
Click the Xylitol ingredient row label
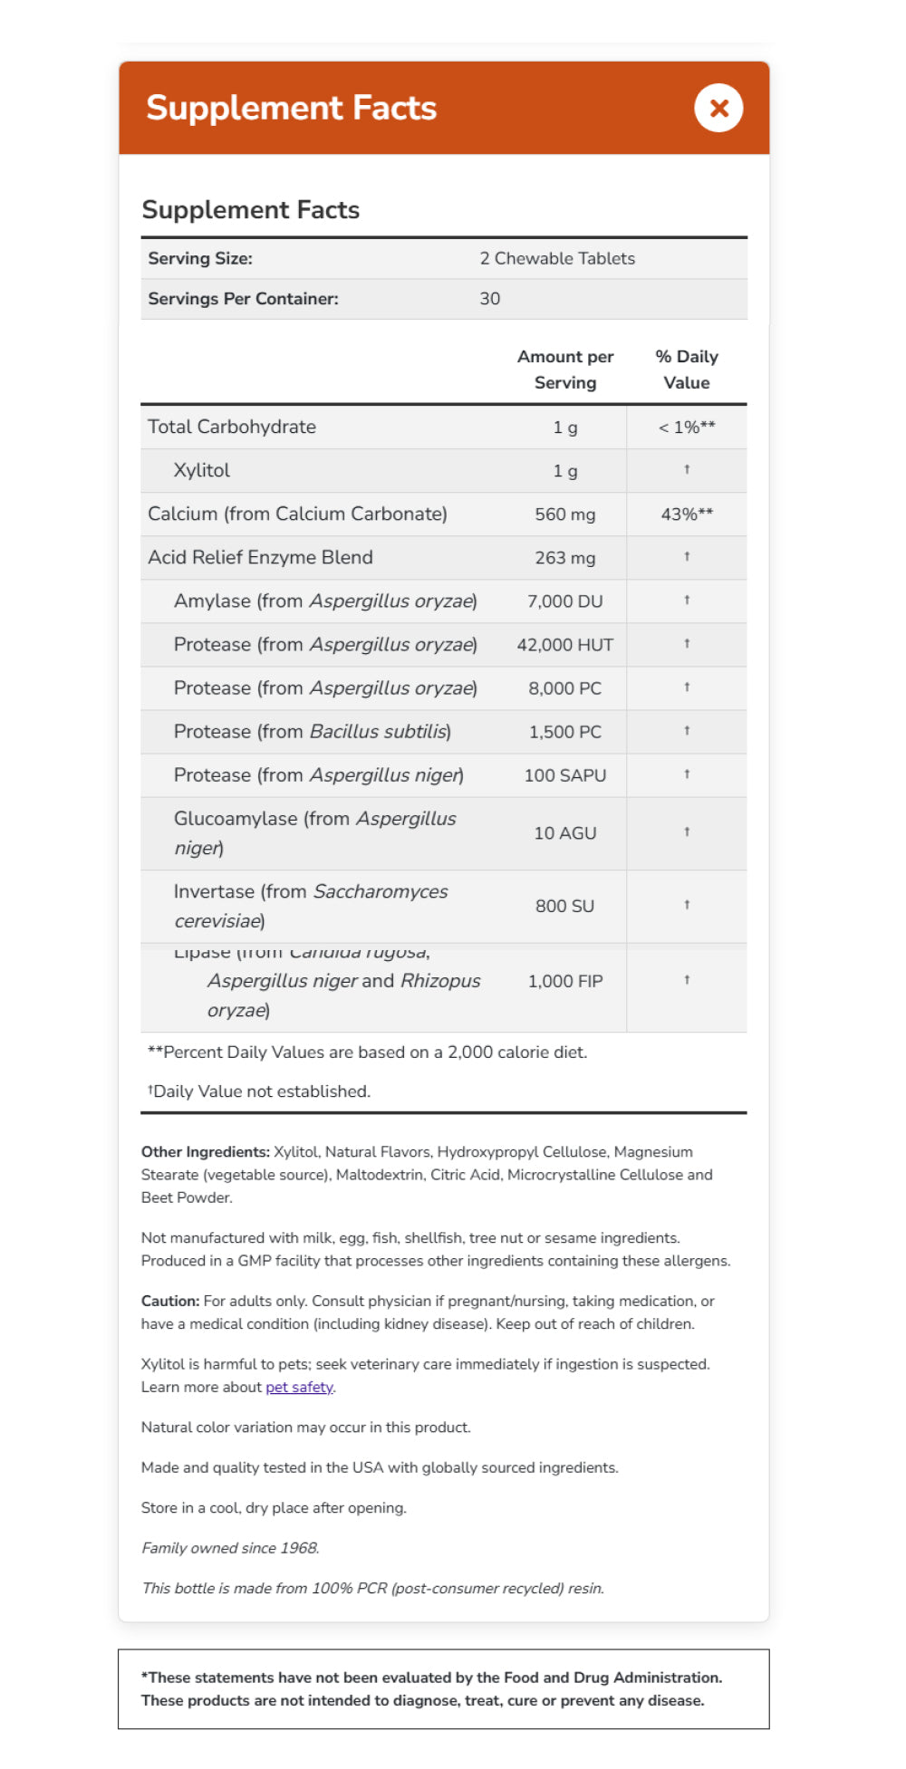(202, 470)
